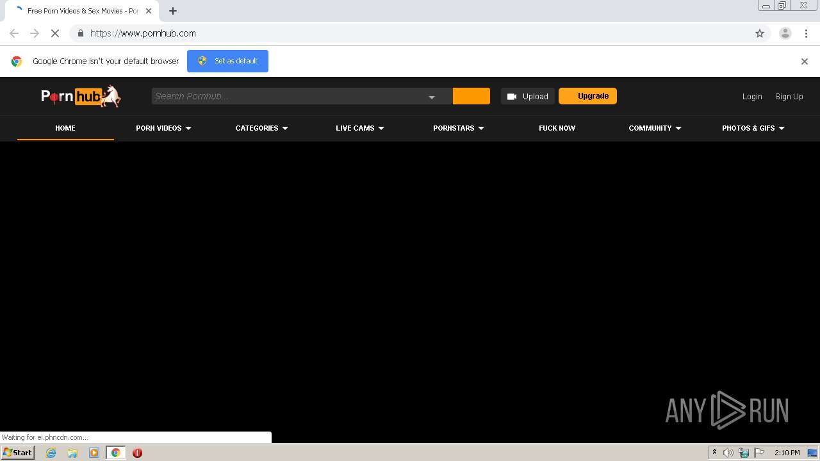Open the Login link
The image size is (820, 461).
click(x=752, y=97)
